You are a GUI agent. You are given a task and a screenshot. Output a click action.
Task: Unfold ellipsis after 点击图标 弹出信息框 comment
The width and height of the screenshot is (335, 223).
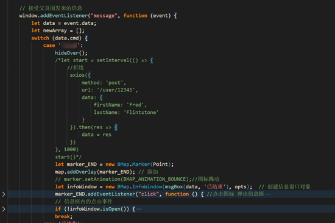(x=267, y=194)
